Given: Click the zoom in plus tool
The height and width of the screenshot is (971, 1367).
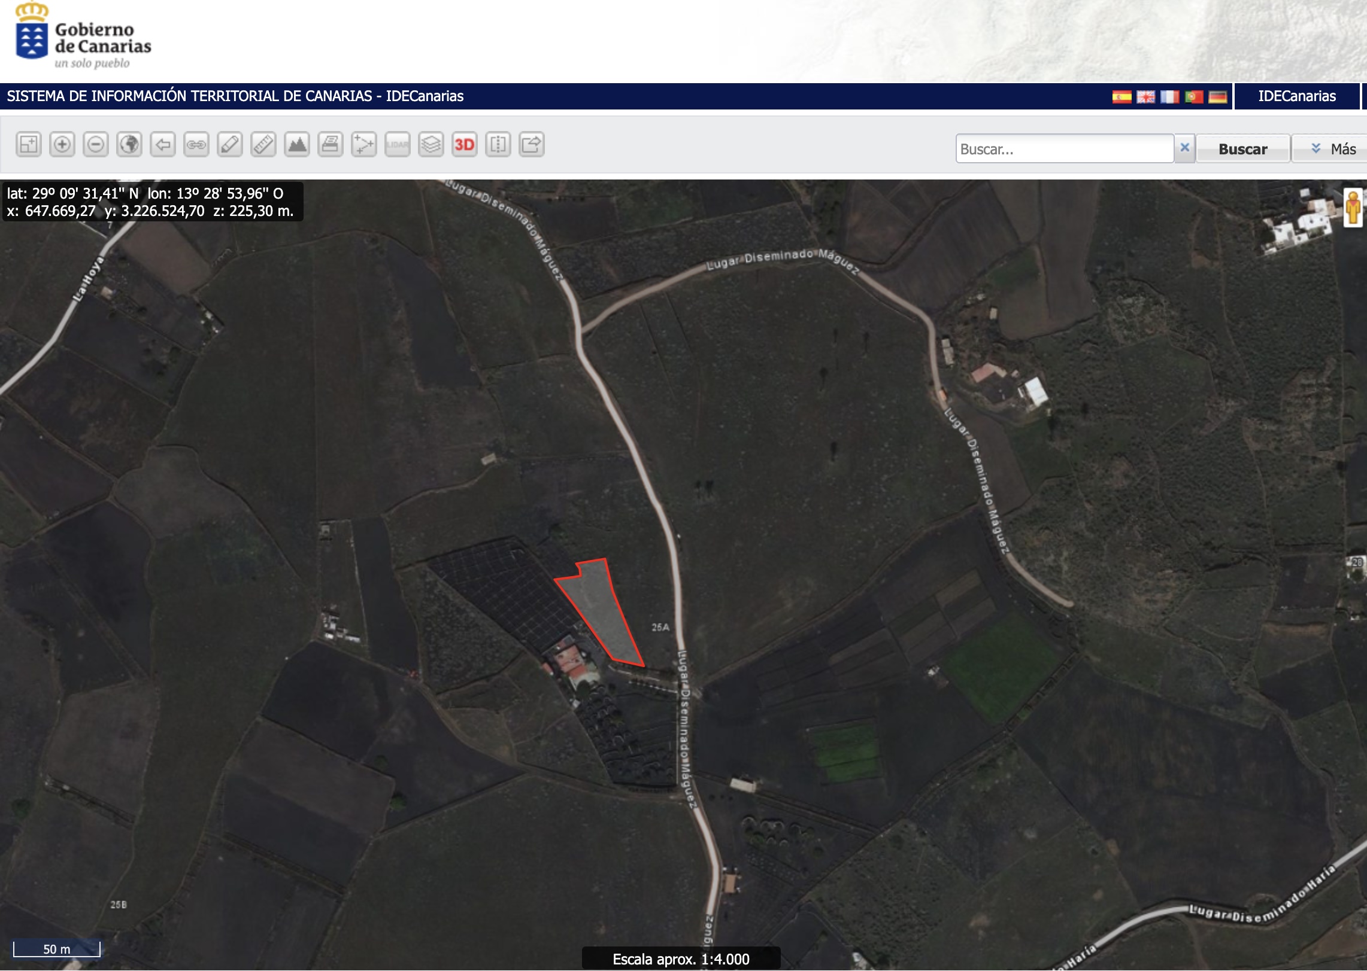Looking at the screenshot, I should (x=62, y=145).
